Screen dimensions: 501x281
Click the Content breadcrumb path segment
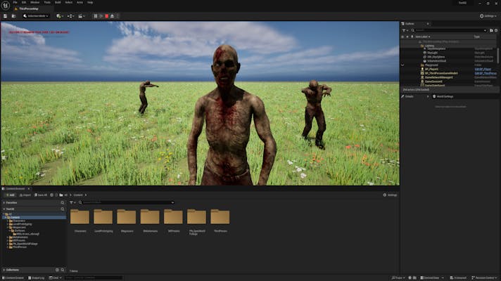[78, 195]
